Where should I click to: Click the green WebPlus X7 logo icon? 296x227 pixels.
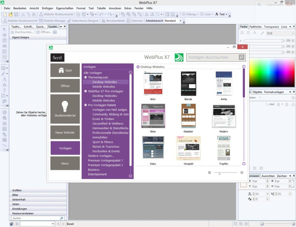point(179,57)
